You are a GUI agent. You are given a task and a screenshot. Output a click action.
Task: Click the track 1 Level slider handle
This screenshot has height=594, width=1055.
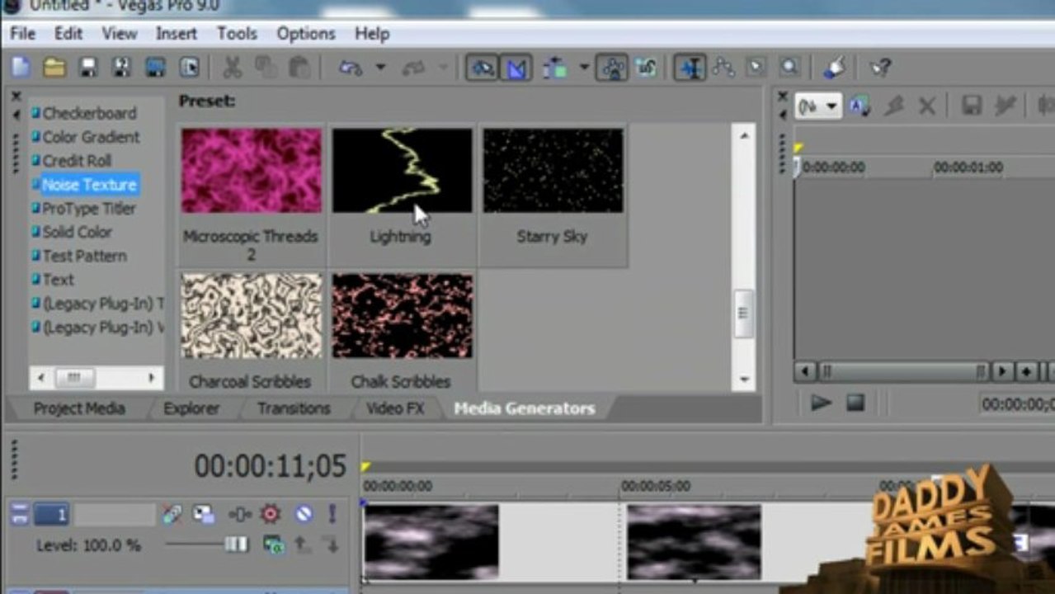click(236, 544)
